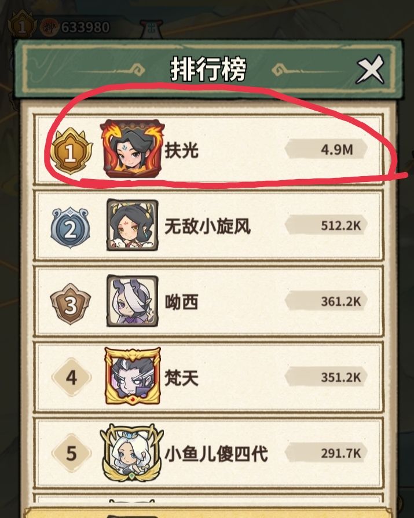Click the bronze rank 3 medal
This screenshot has width=414, height=518.
point(70,304)
